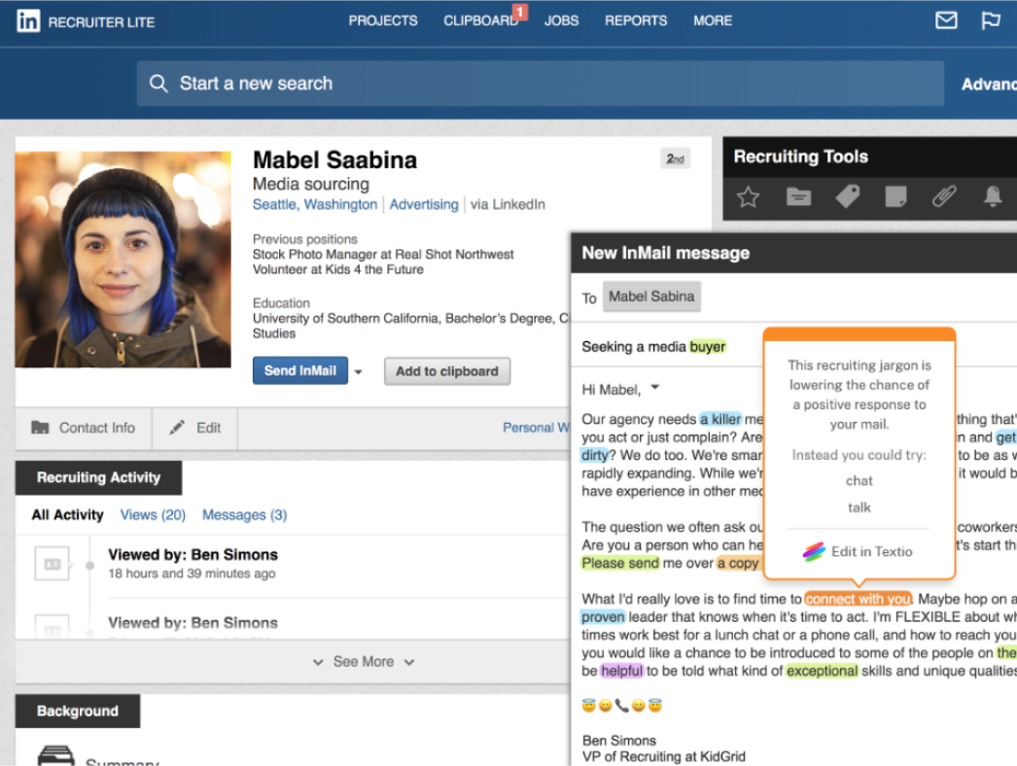Open the Projects menu
Viewport: 1017px width, 766px height.
pos(383,20)
